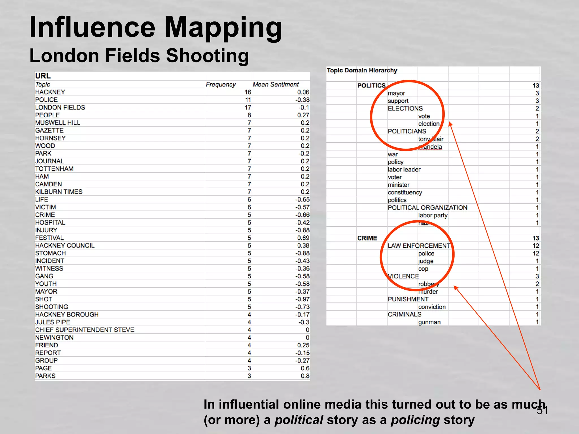The width and height of the screenshot is (579, 434).
Task: Click the 'cop' entry
Action: point(423,269)
